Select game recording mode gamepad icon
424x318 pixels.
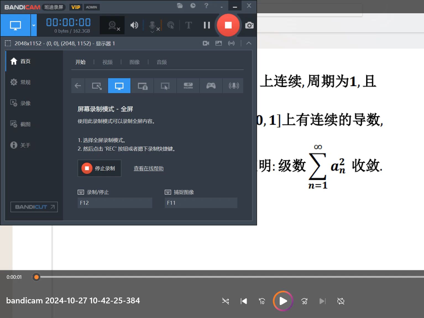(x=211, y=86)
